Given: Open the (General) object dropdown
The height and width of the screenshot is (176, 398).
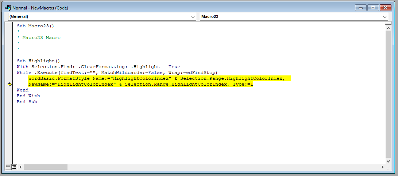Looking at the screenshot, I should coord(102,17).
